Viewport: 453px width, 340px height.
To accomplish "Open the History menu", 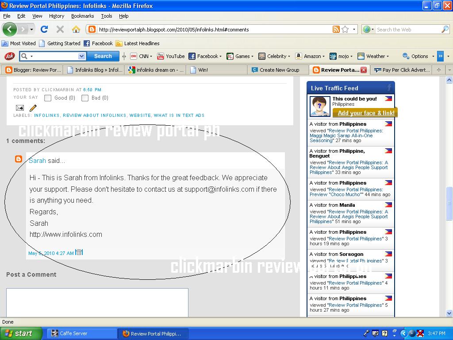I will coord(56,16).
